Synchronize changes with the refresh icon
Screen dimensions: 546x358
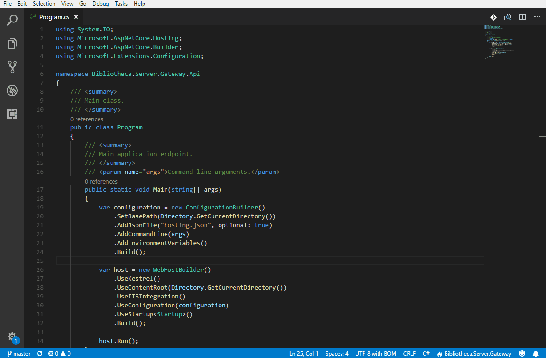pyautogui.click(x=39, y=353)
